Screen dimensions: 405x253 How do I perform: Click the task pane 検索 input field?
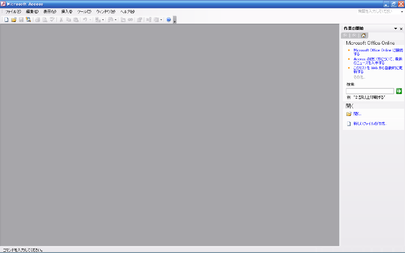(x=370, y=91)
